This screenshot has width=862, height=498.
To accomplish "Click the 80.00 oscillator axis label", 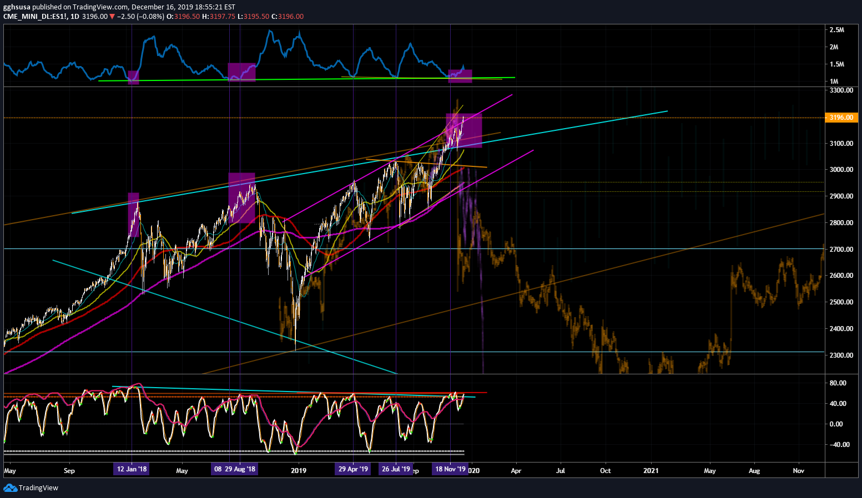I will click(838, 383).
